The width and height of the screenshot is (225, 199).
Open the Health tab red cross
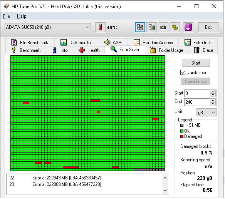click(x=82, y=50)
